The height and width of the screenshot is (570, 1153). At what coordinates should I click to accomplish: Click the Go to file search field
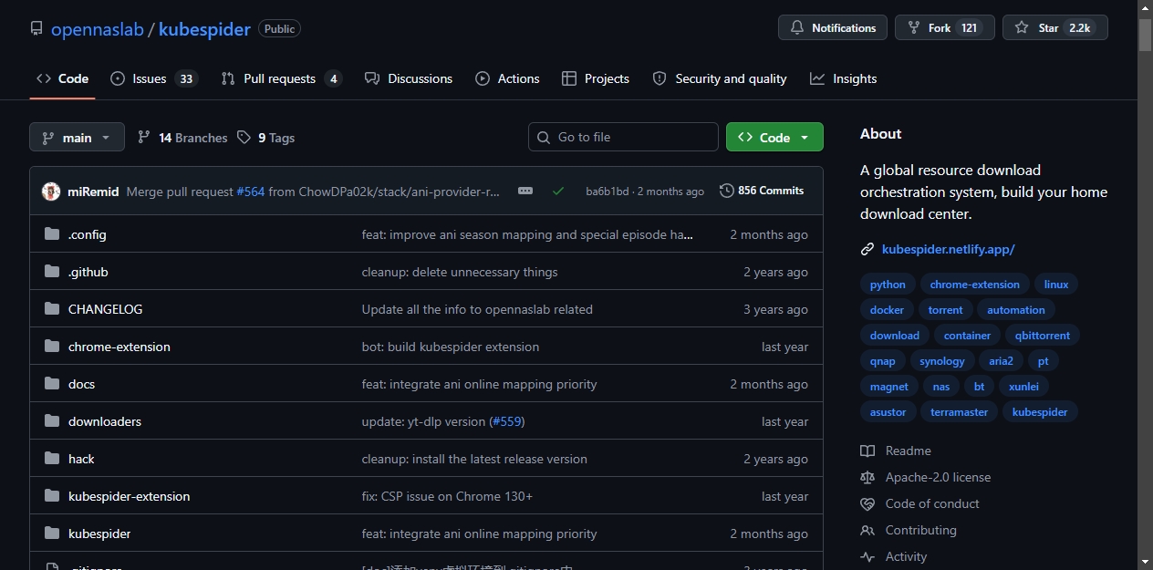pyautogui.click(x=623, y=137)
